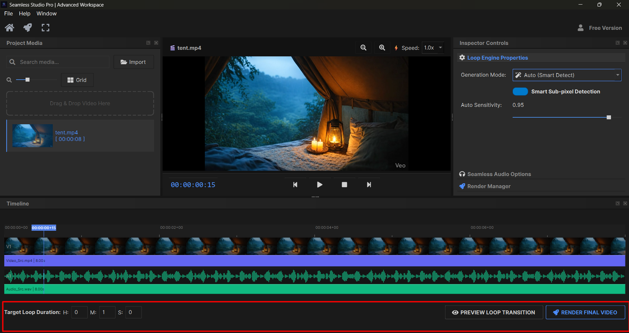The image size is (629, 333).
Task: Close the Timeline panel
Action: (x=625, y=203)
